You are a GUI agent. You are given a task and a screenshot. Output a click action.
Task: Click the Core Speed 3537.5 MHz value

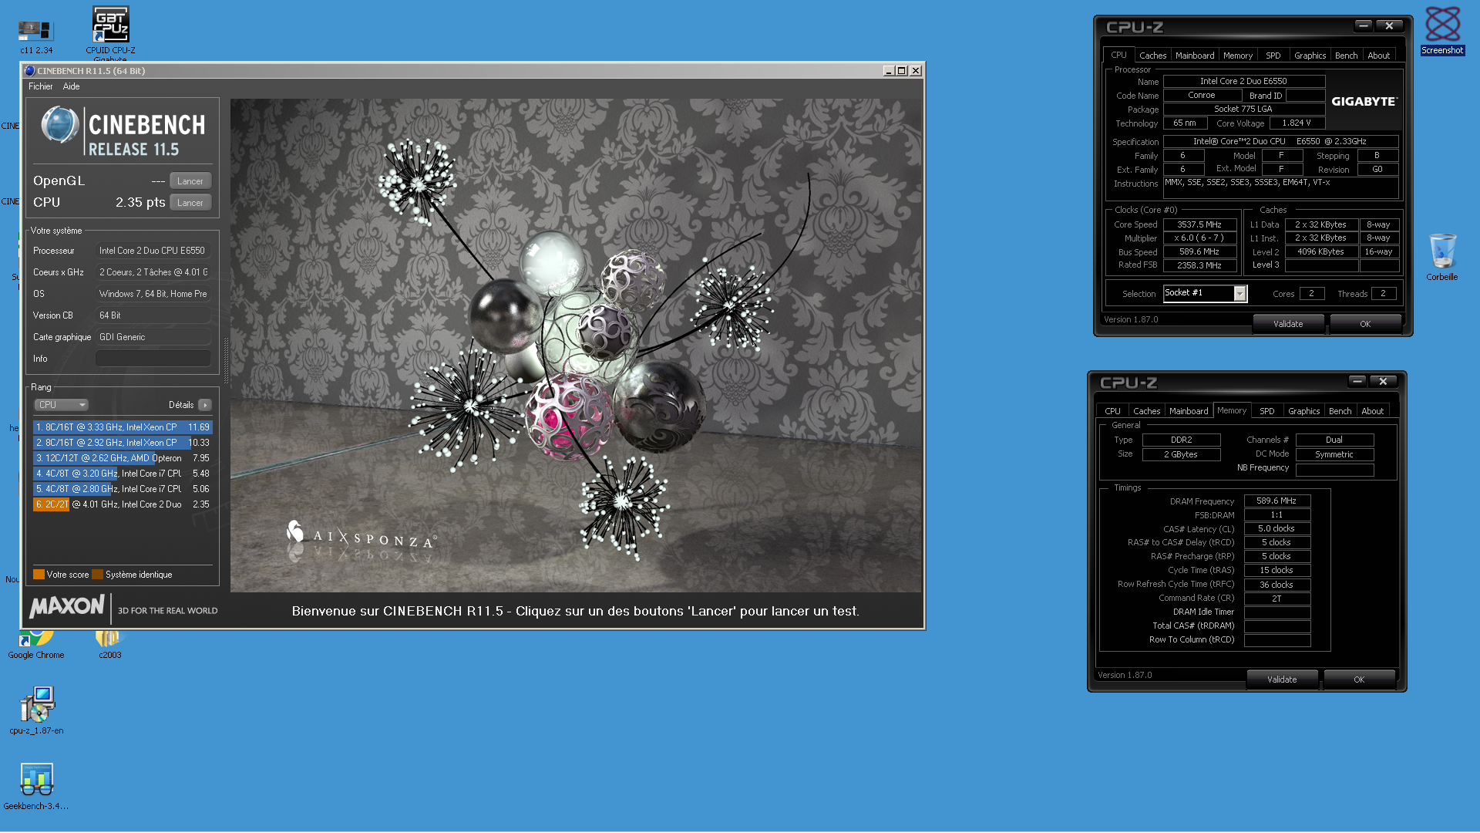[1199, 224]
